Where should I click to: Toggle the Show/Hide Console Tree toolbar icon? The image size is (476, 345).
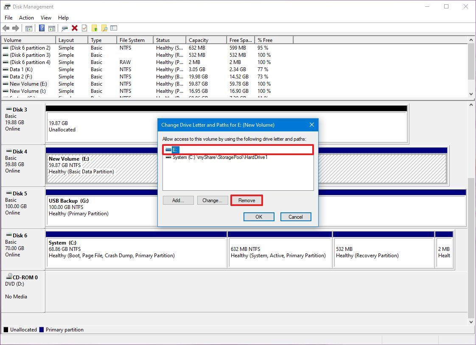28,28
